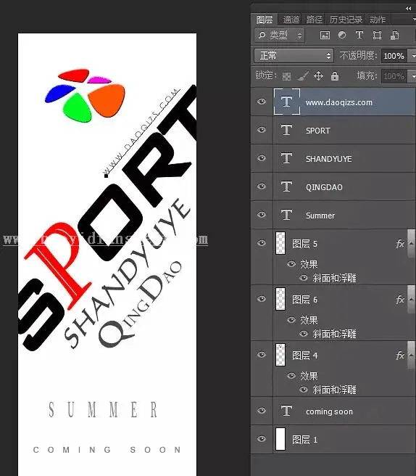This screenshot has height=476, width=416.
Task: Open the 正常 blend mode dropdown
Action: (x=294, y=56)
